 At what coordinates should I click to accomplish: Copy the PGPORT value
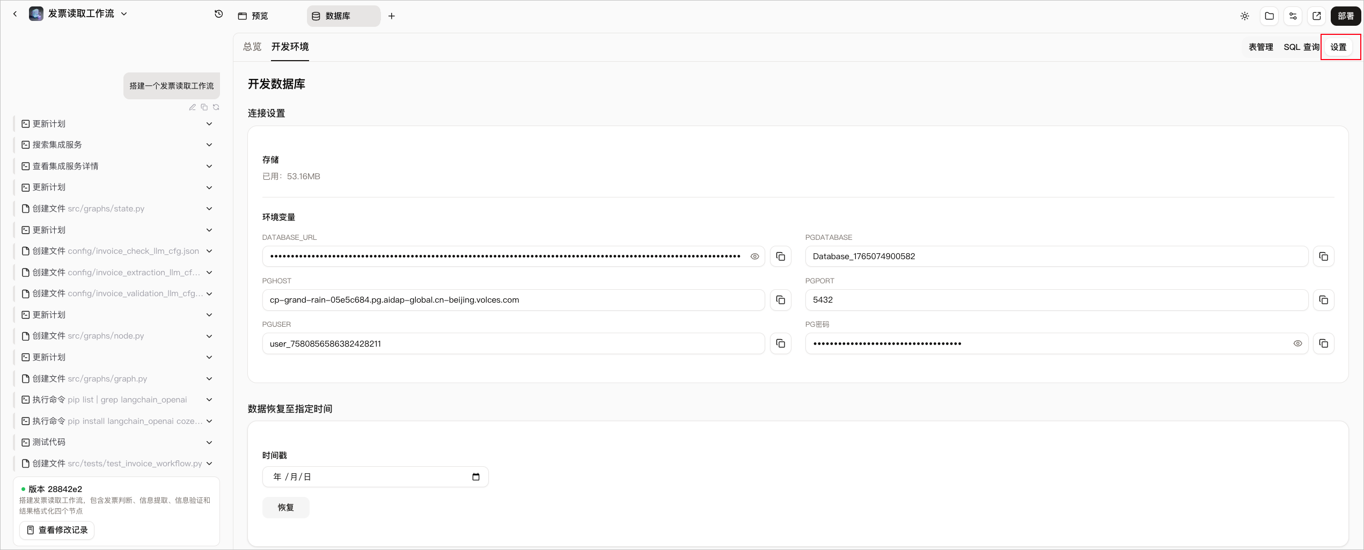1324,300
